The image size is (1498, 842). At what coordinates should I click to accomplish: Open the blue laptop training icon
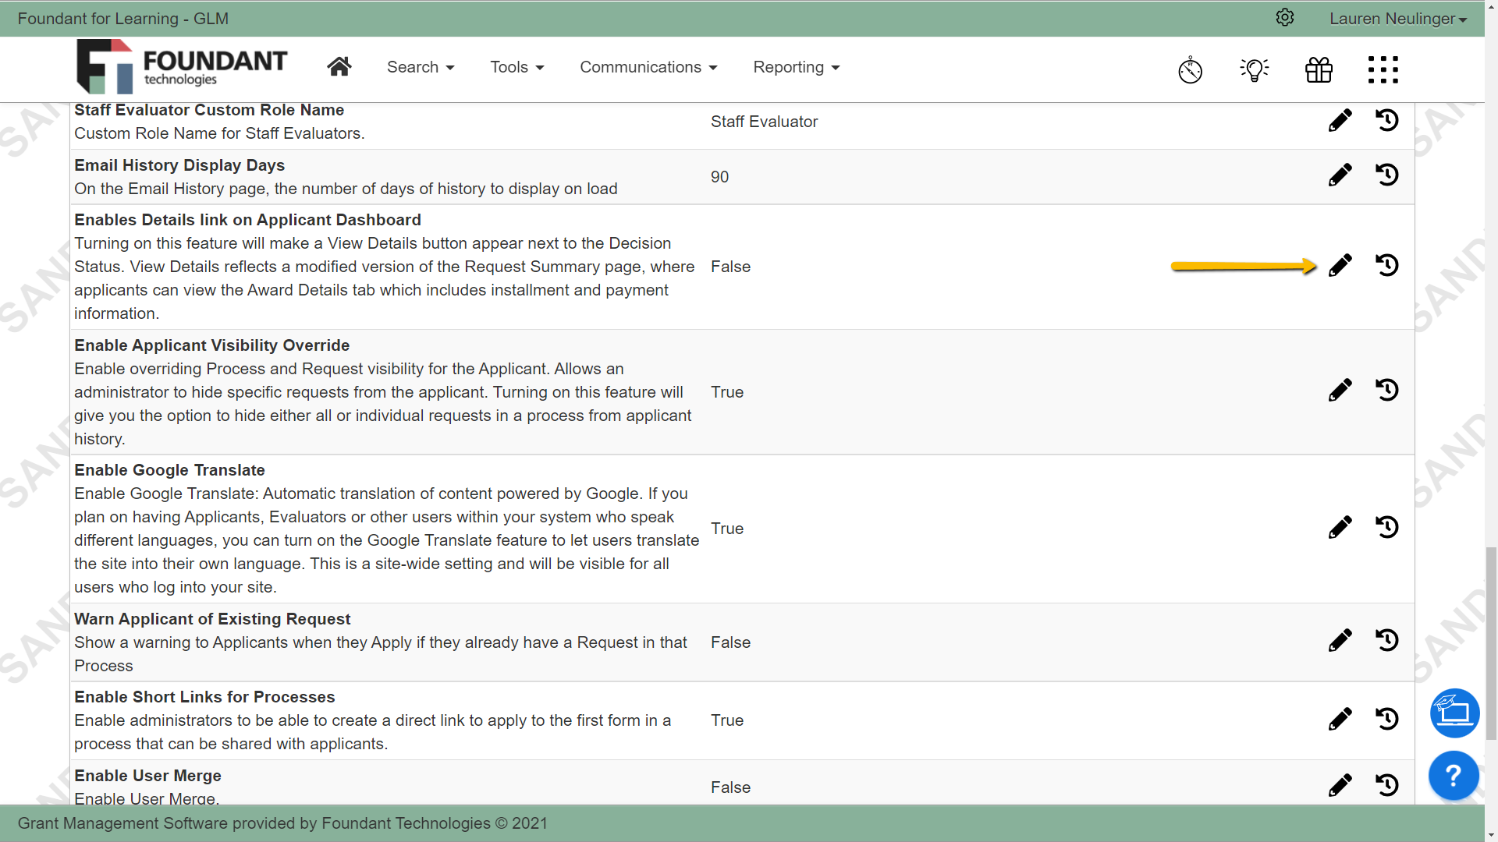pyautogui.click(x=1454, y=713)
